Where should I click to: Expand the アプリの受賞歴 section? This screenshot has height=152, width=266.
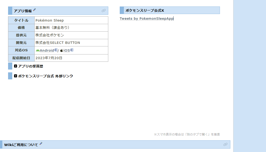pos(15,66)
